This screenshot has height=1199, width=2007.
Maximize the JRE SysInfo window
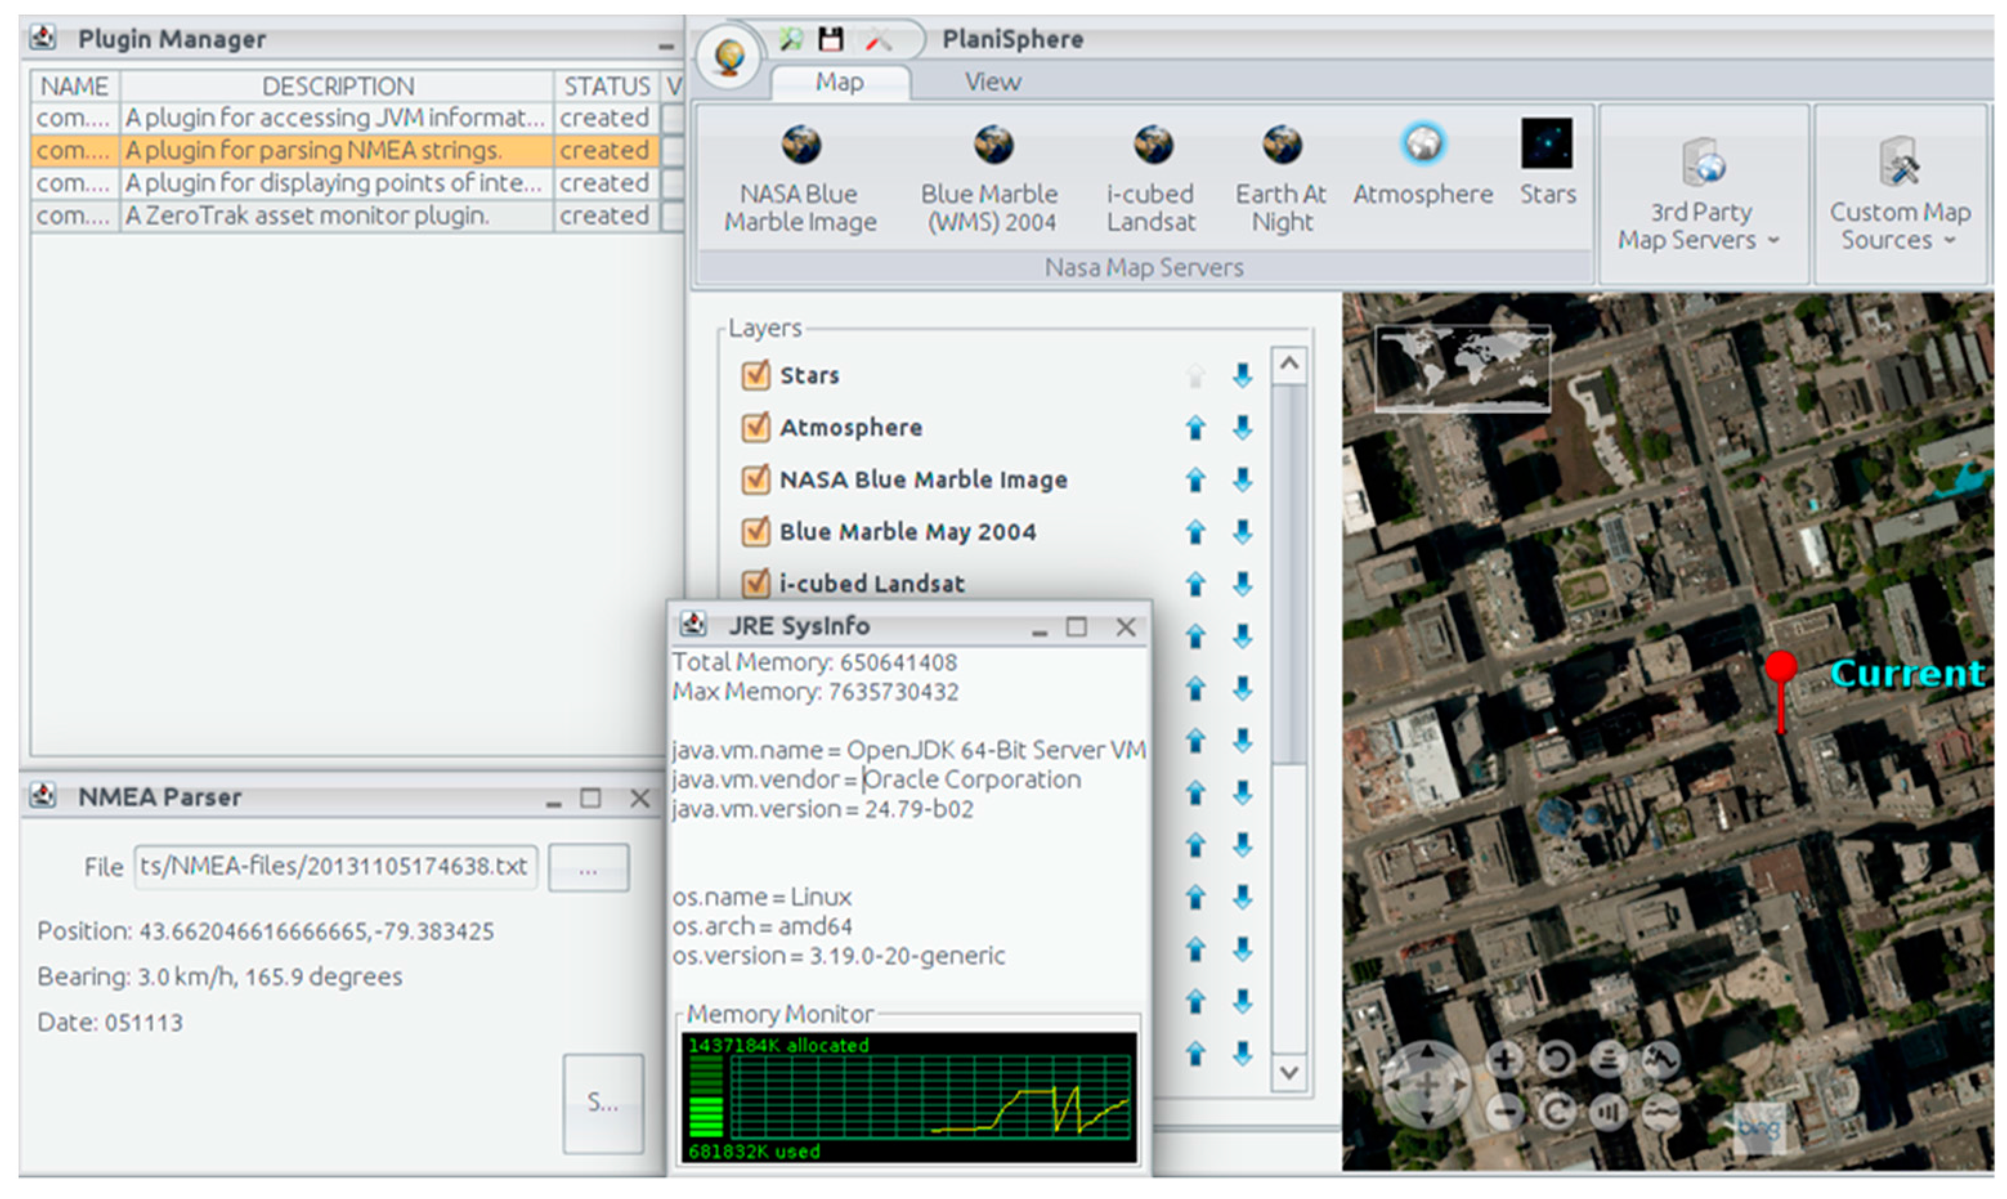click(x=1076, y=627)
